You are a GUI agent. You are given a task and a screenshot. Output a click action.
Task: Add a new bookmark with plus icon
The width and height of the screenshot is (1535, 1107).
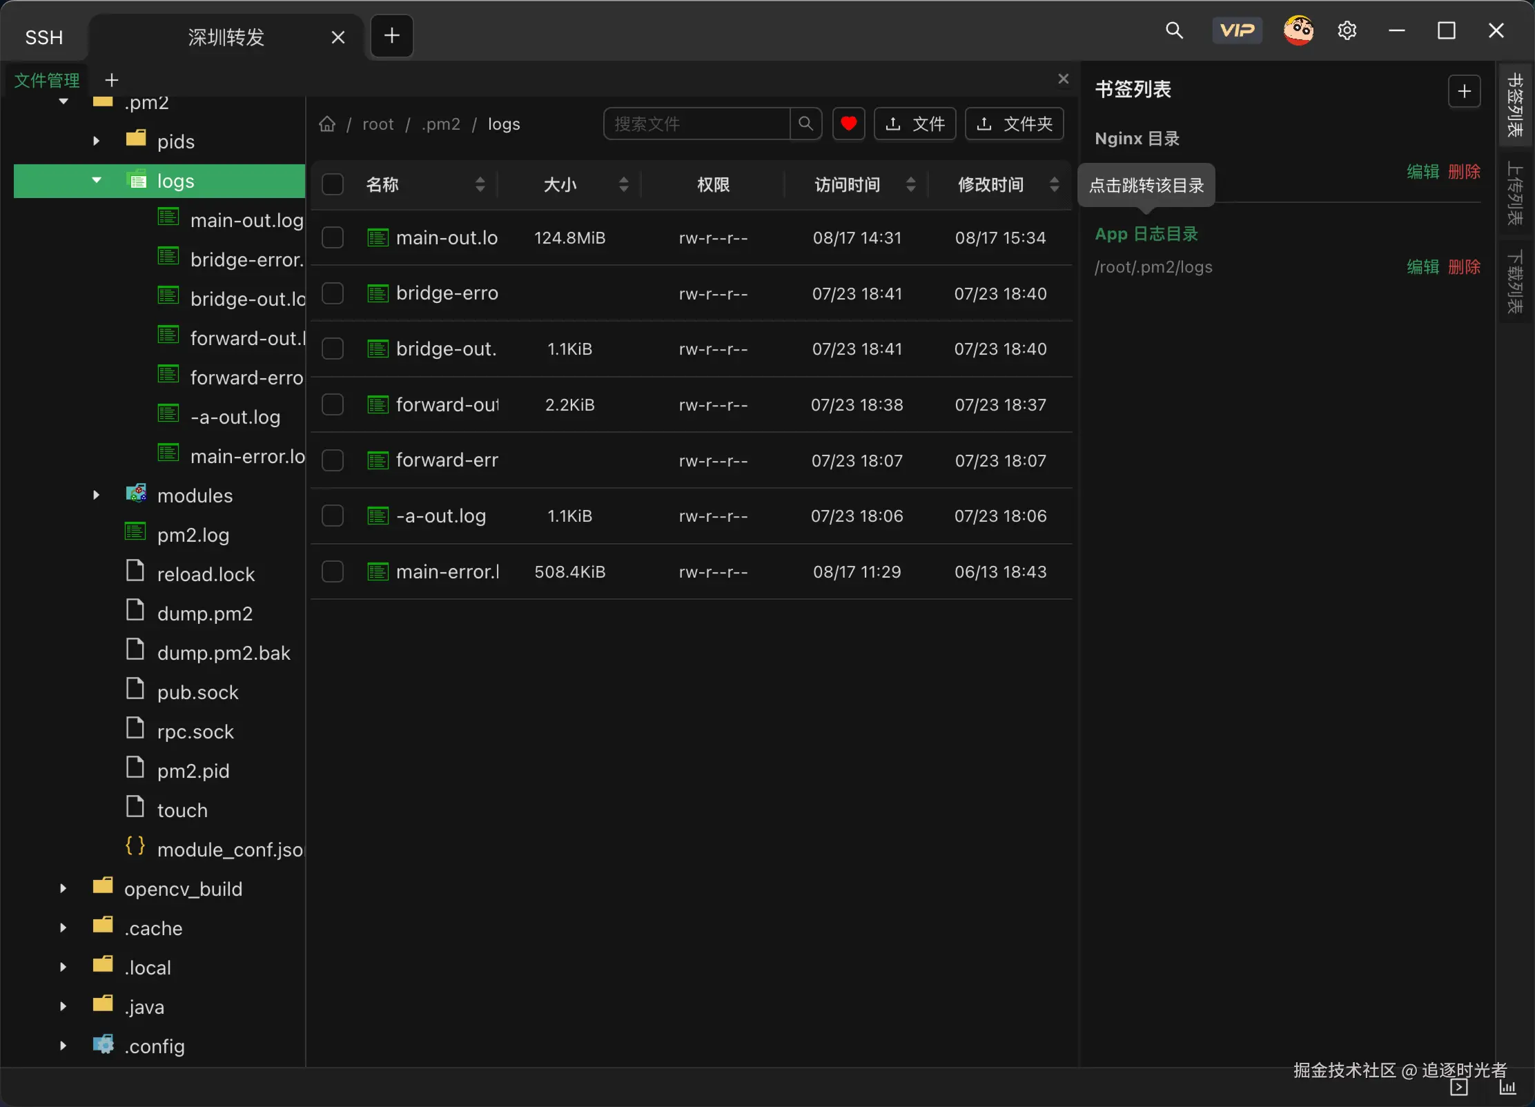pyautogui.click(x=1464, y=91)
